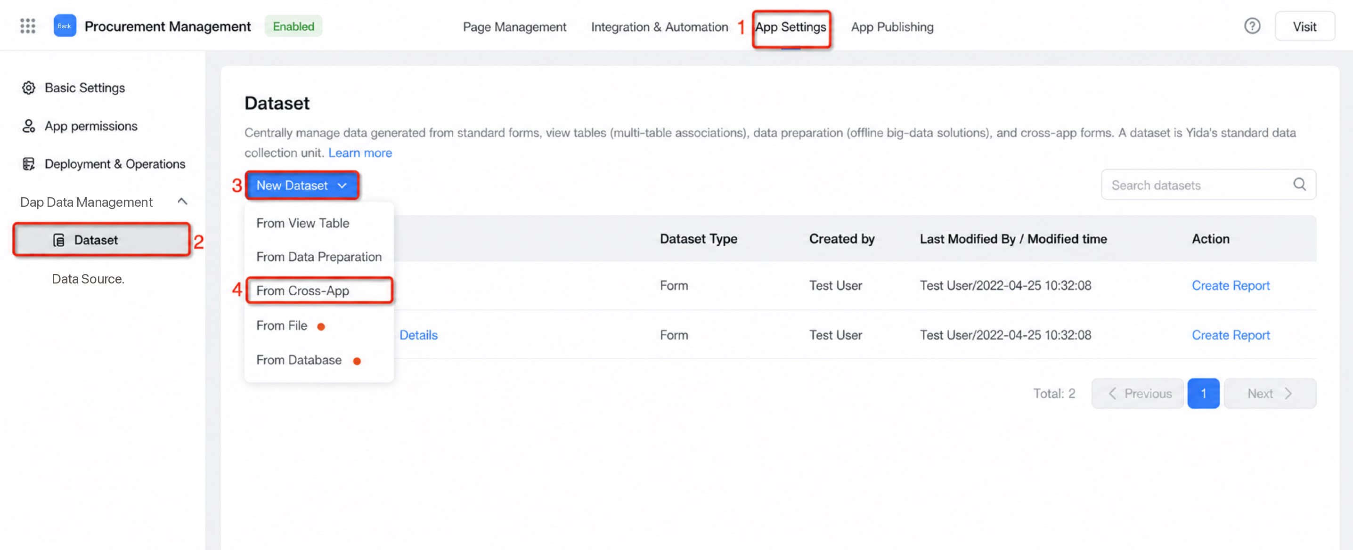Screen dimensions: 1353x550
Task: Click the App permissions person icon
Action: tap(28, 126)
